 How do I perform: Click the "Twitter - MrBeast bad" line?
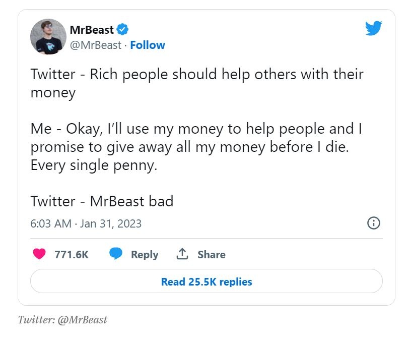(x=102, y=201)
